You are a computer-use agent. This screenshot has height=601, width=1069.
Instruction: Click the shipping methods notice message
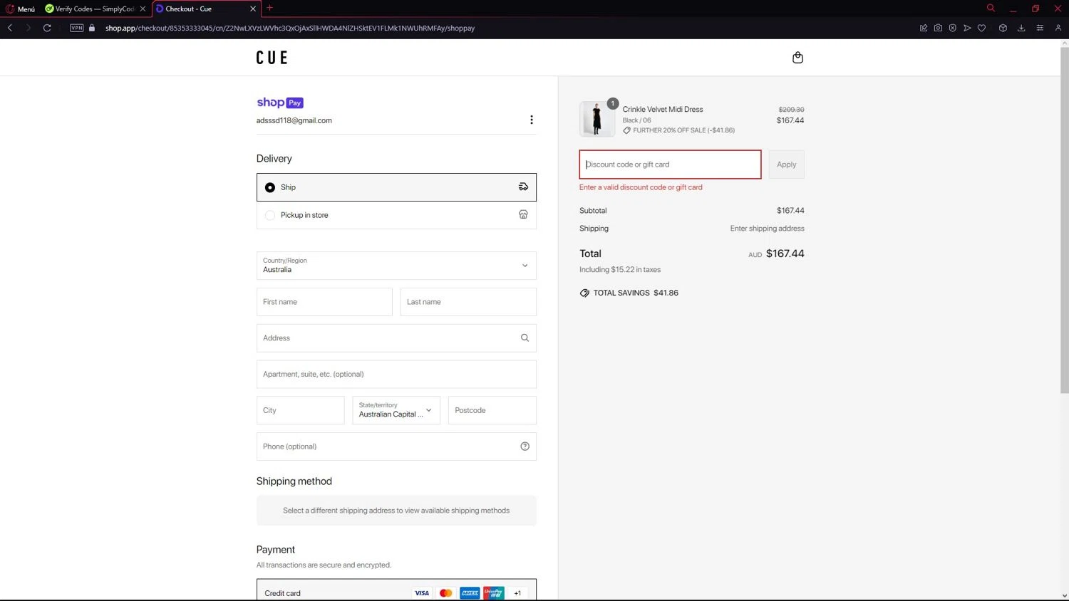[x=396, y=511]
